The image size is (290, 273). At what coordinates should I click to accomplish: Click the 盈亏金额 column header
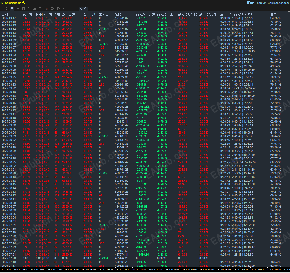click(x=69, y=14)
